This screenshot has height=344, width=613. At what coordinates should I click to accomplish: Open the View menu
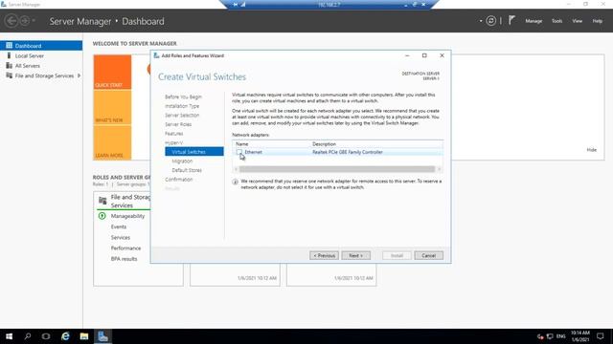578,21
